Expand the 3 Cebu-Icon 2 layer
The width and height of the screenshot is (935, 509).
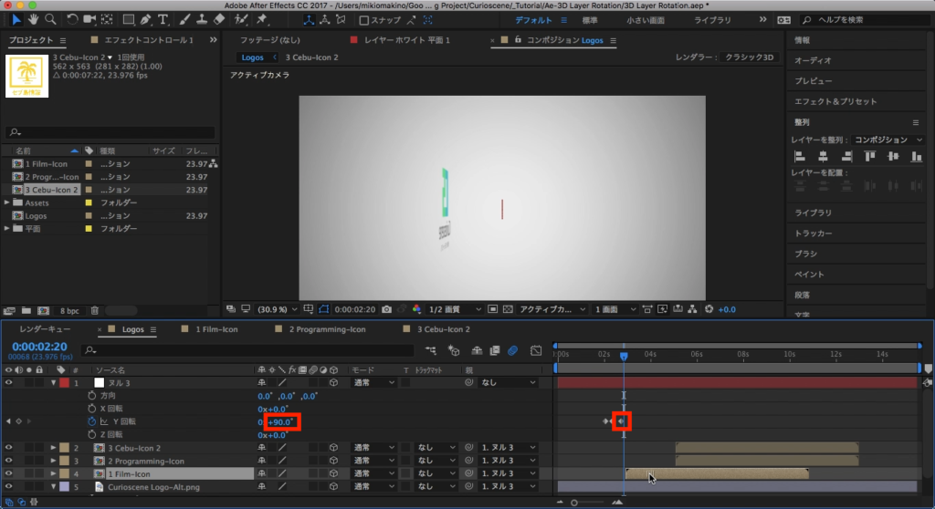tap(52, 448)
